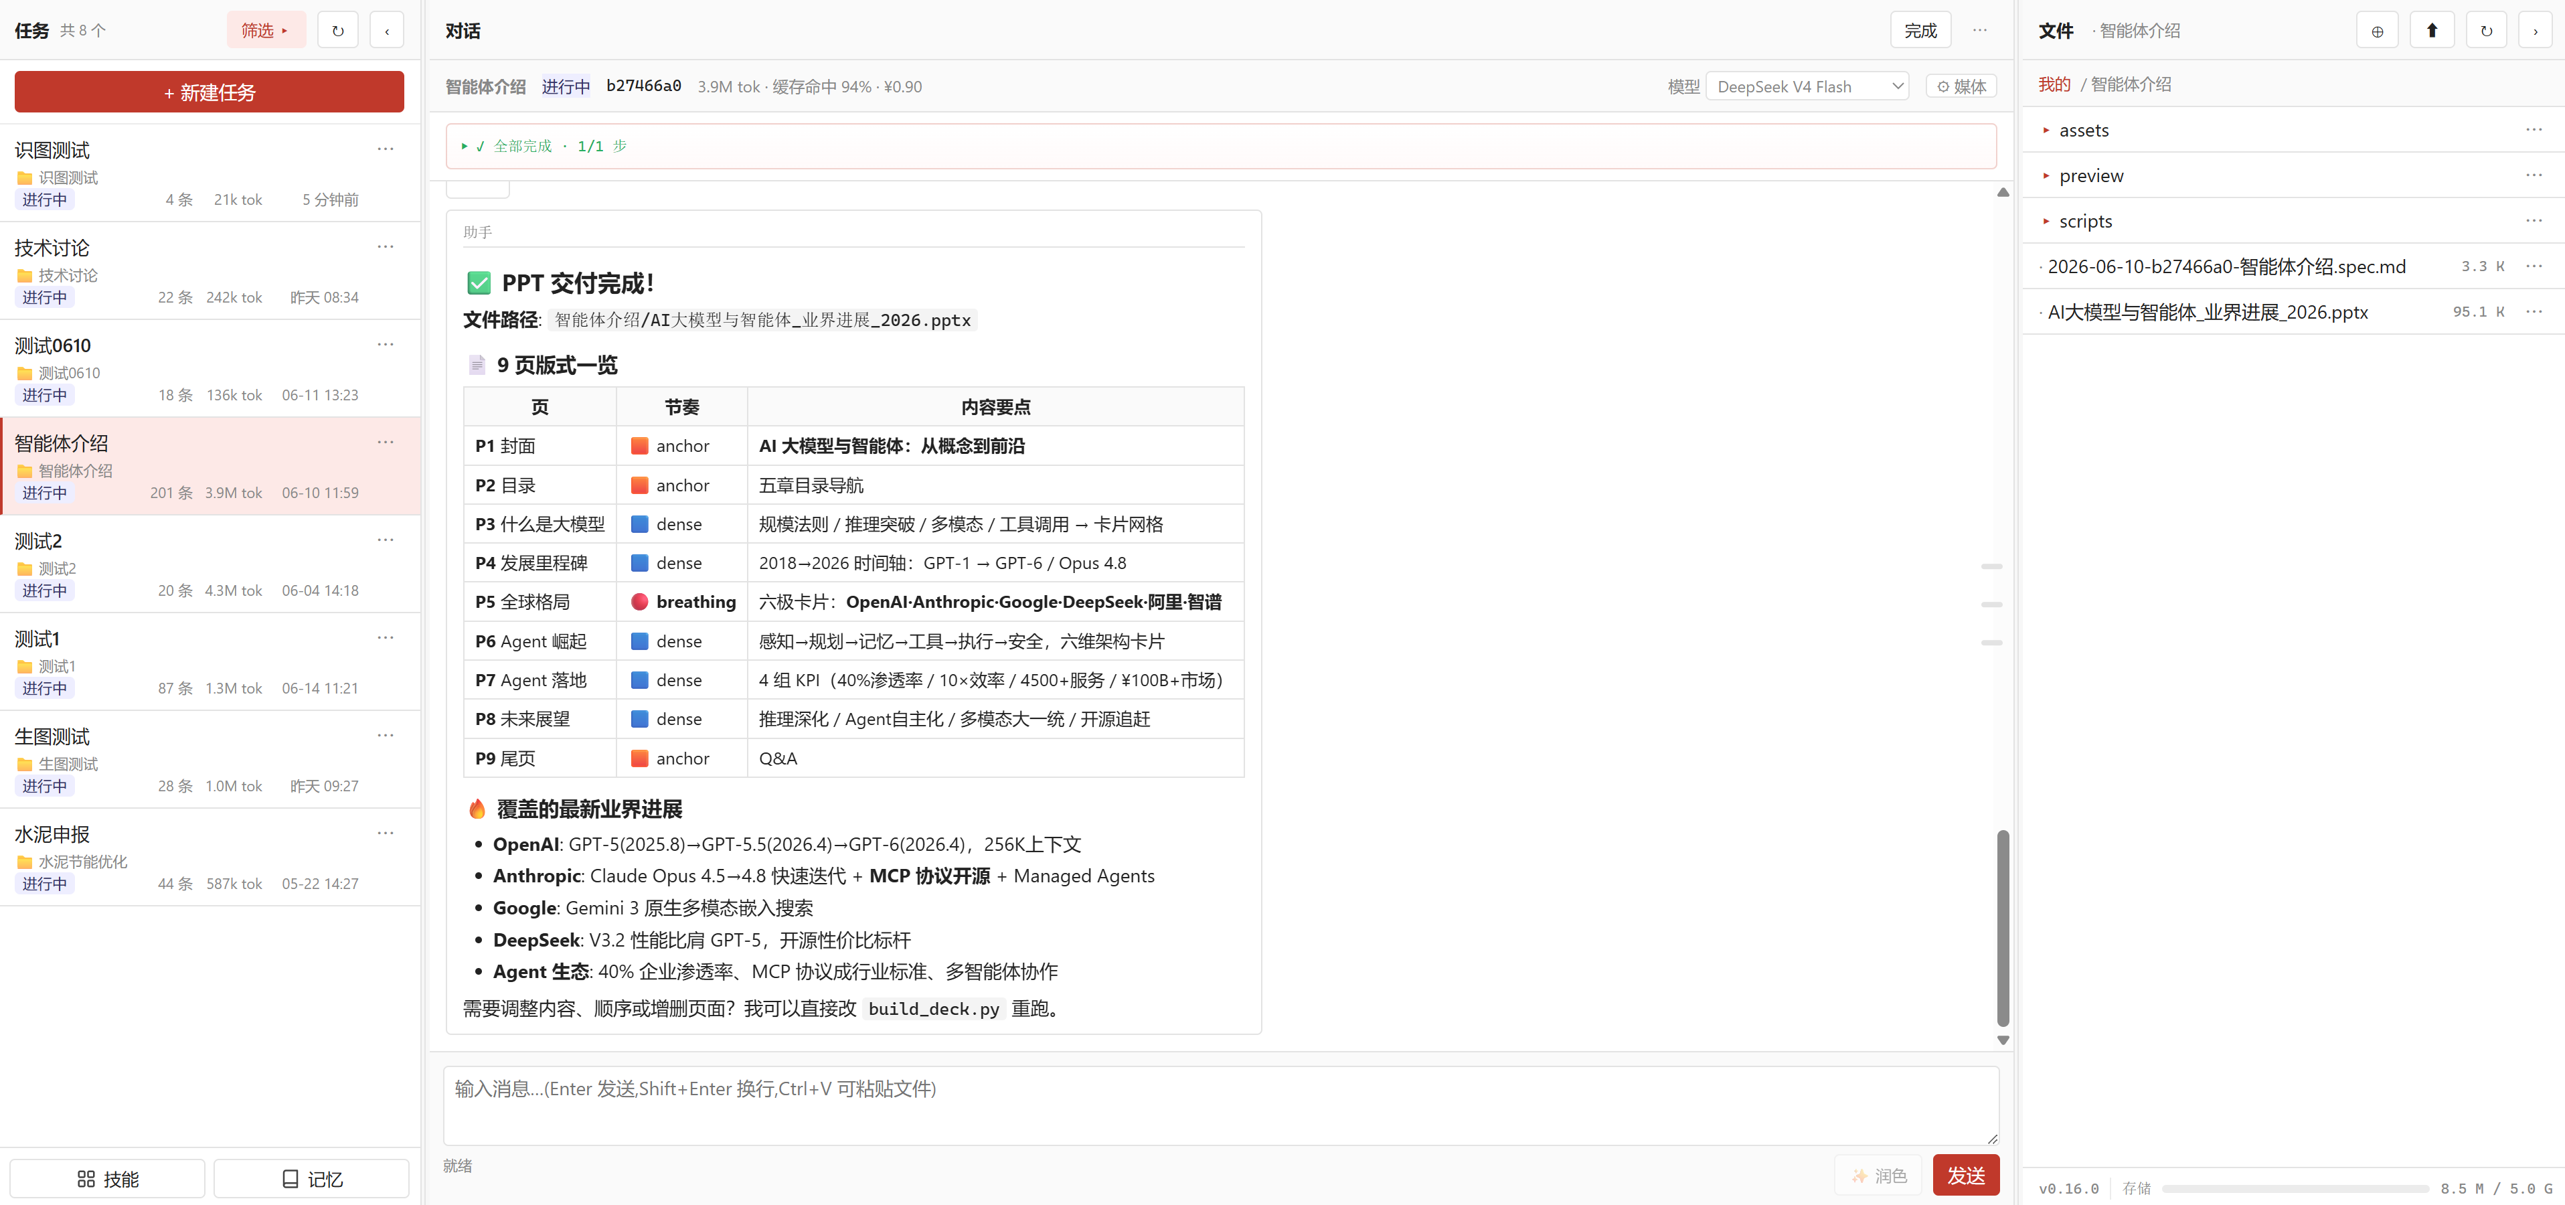Click the build_deck.py code text
The width and height of the screenshot is (2565, 1205).
click(933, 1010)
